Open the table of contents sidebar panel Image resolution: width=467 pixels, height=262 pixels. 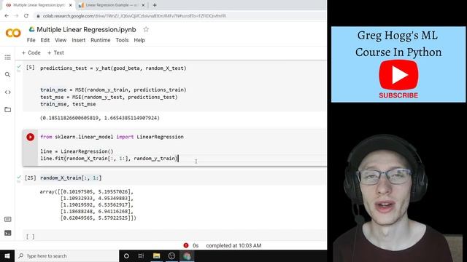(8, 57)
